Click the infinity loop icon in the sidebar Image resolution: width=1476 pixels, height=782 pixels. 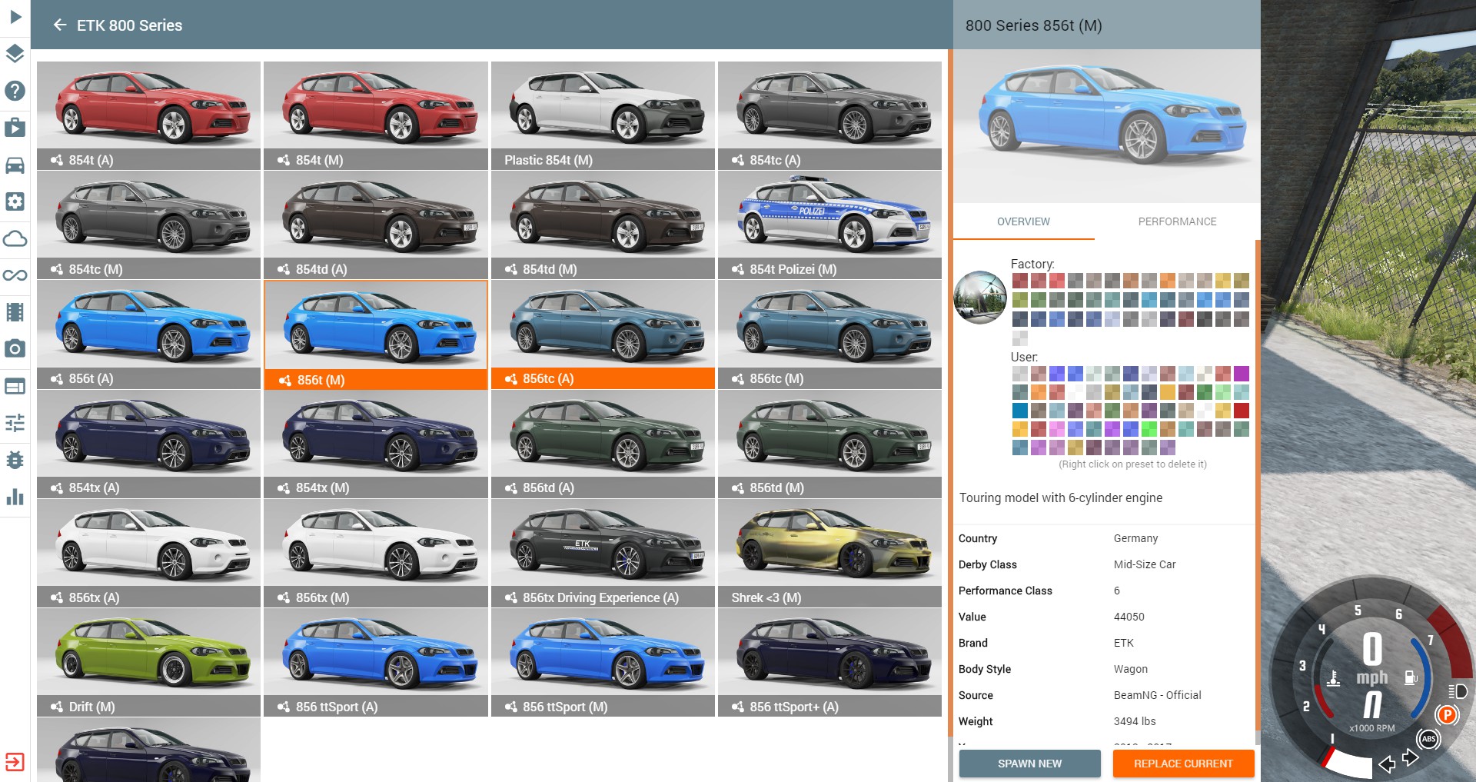pos(15,275)
